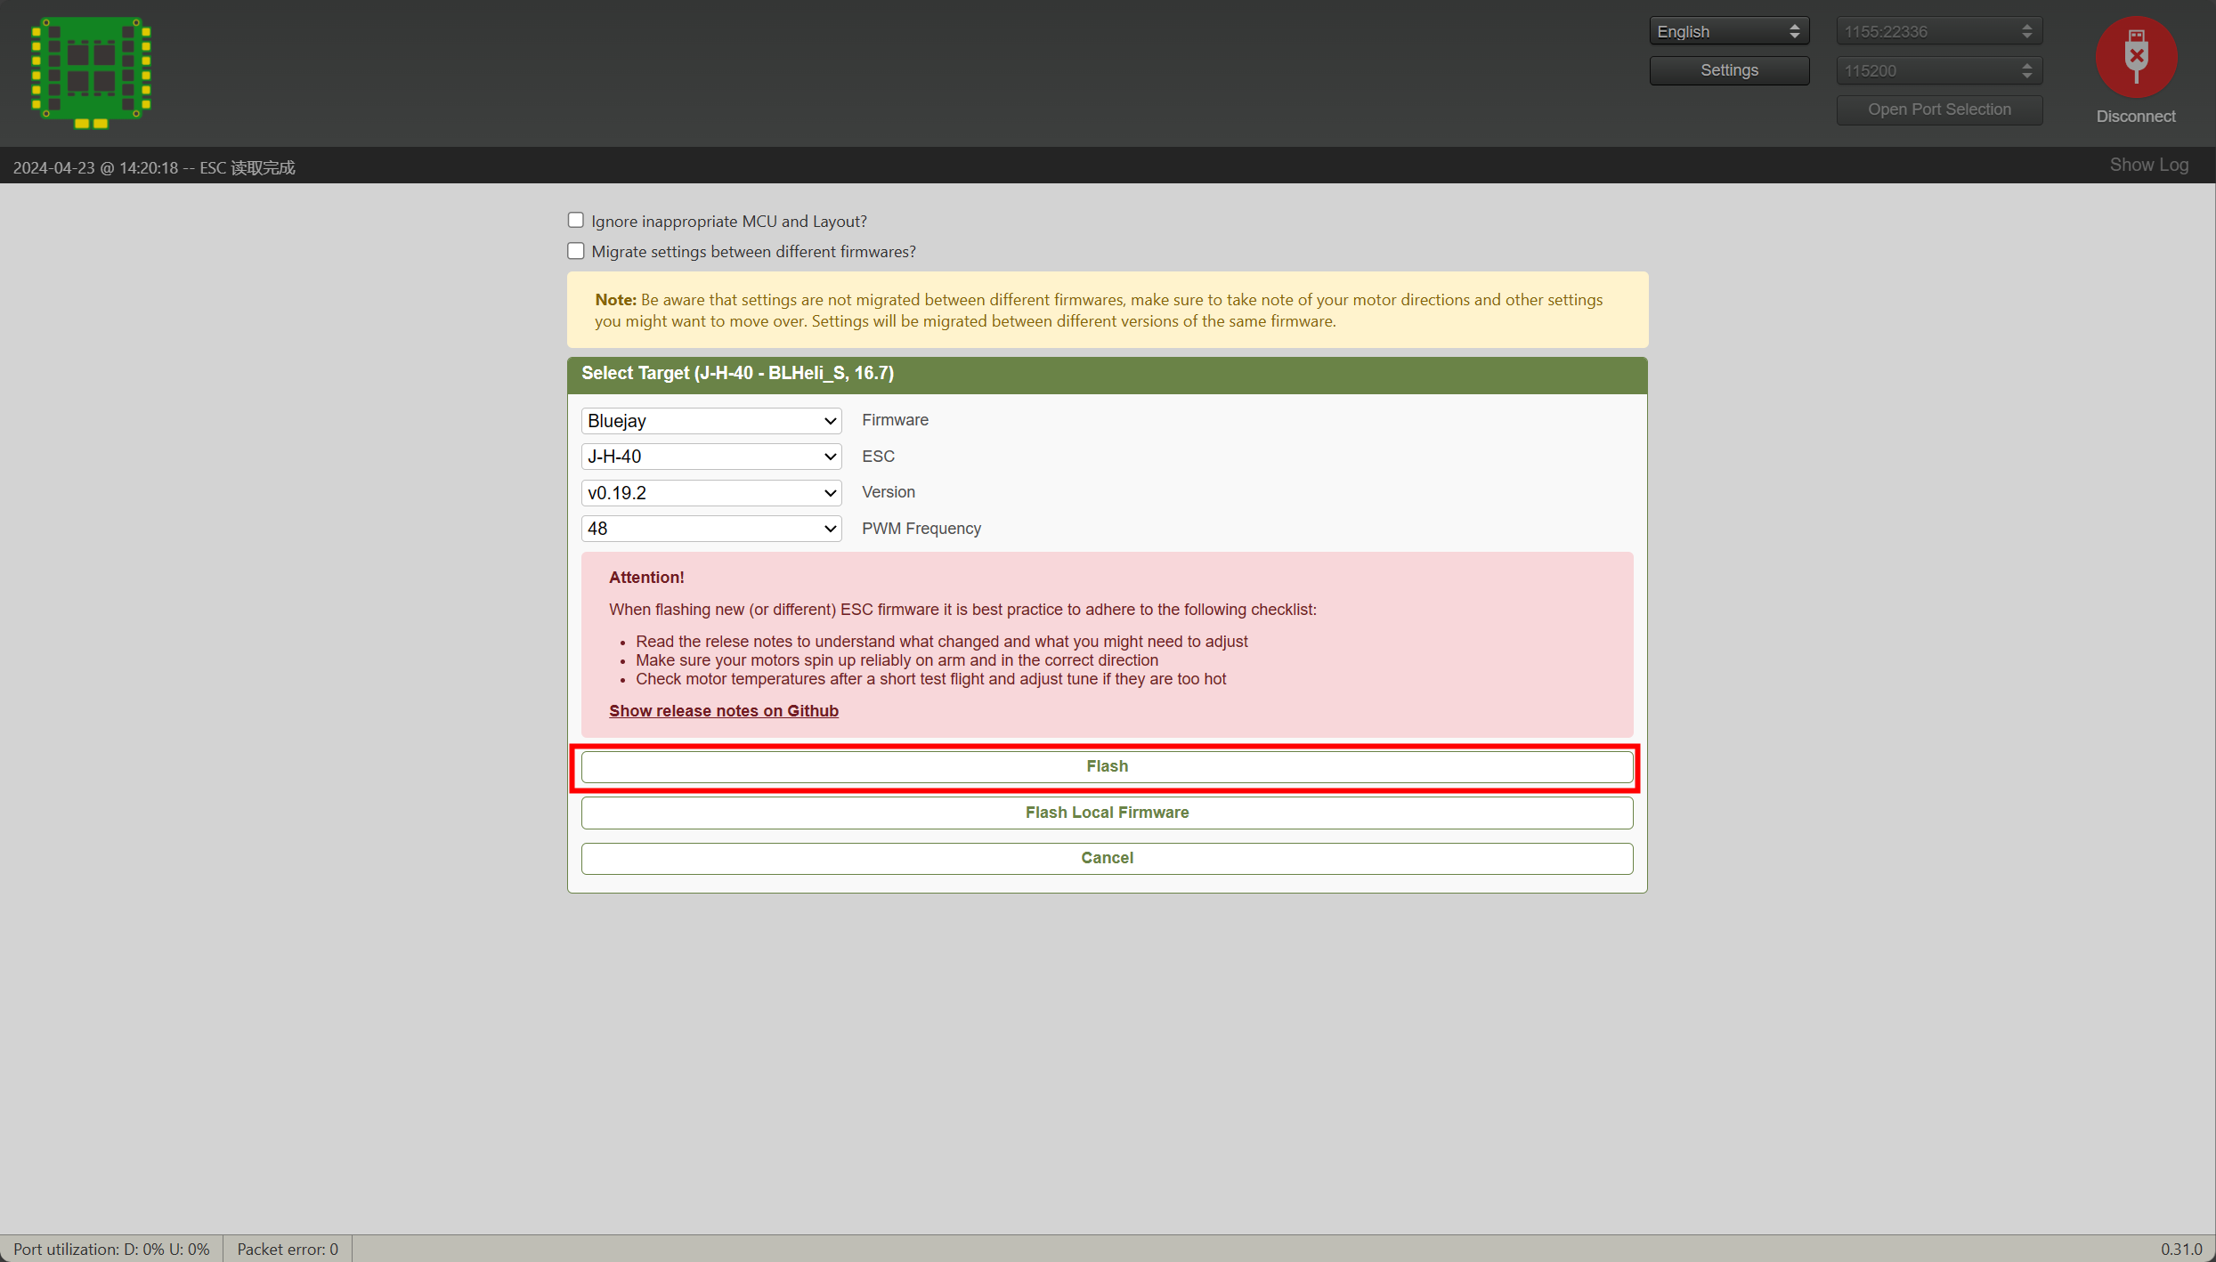Click the 'Read the relese notes' checklist item

tap(941, 642)
